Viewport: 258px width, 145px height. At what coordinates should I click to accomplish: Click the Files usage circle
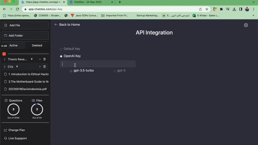click(x=37, y=109)
